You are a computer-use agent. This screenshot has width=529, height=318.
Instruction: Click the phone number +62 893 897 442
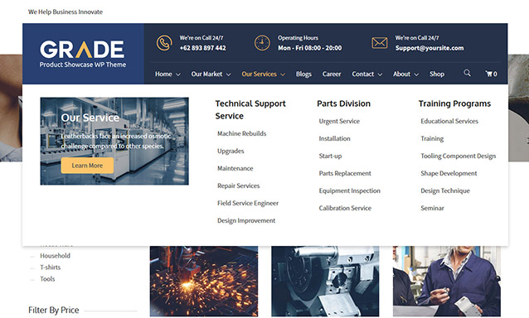[203, 48]
